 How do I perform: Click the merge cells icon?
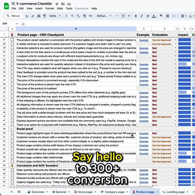pyautogui.click(x=174, y=16)
